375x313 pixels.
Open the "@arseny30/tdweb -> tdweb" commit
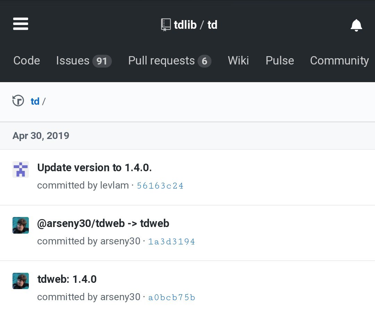pos(103,223)
